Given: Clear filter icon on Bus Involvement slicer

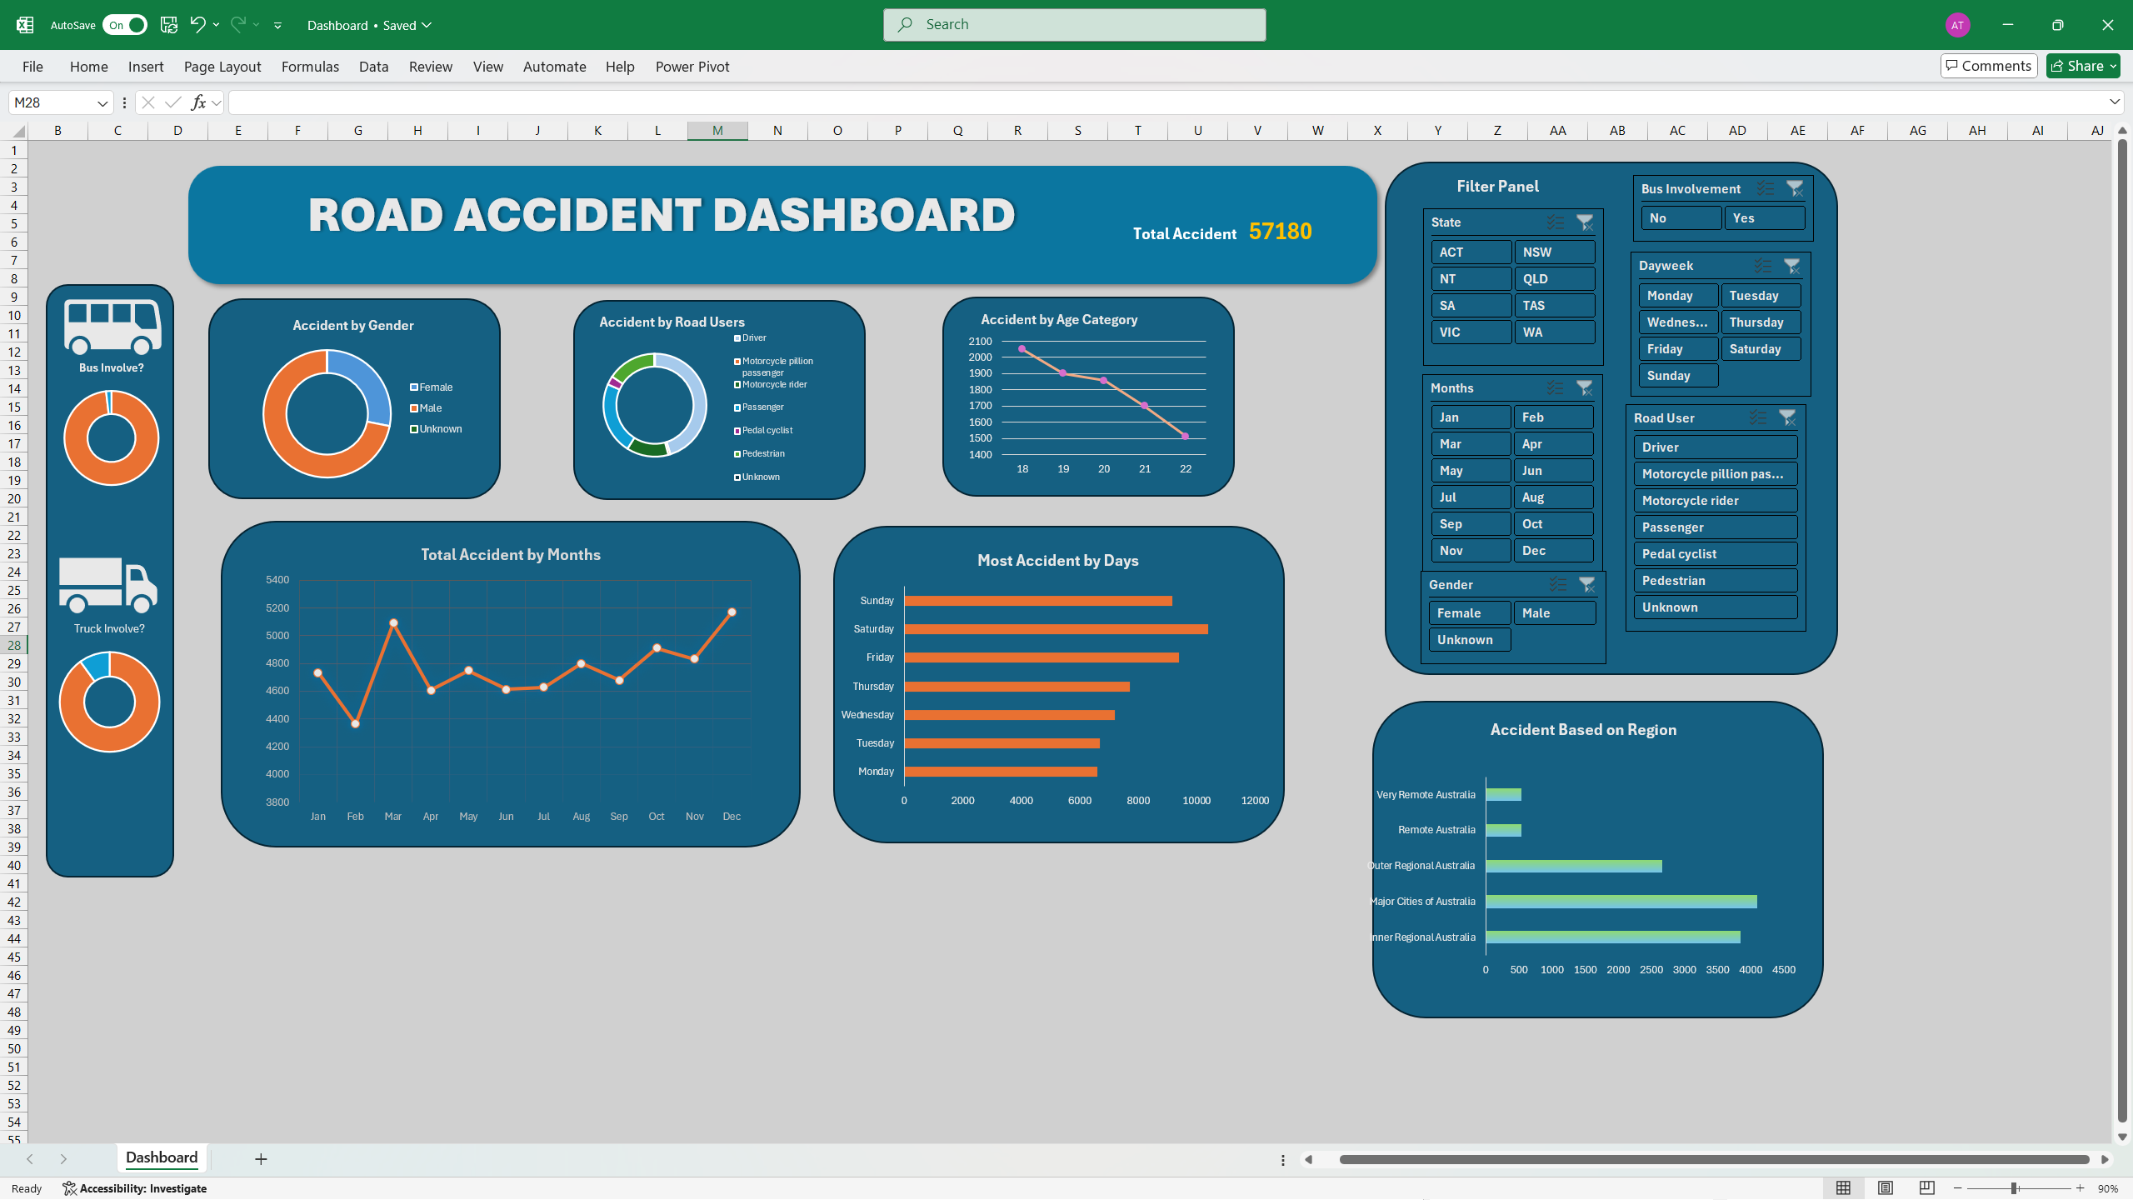Looking at the screenshot, I should tap(1795, 189).
